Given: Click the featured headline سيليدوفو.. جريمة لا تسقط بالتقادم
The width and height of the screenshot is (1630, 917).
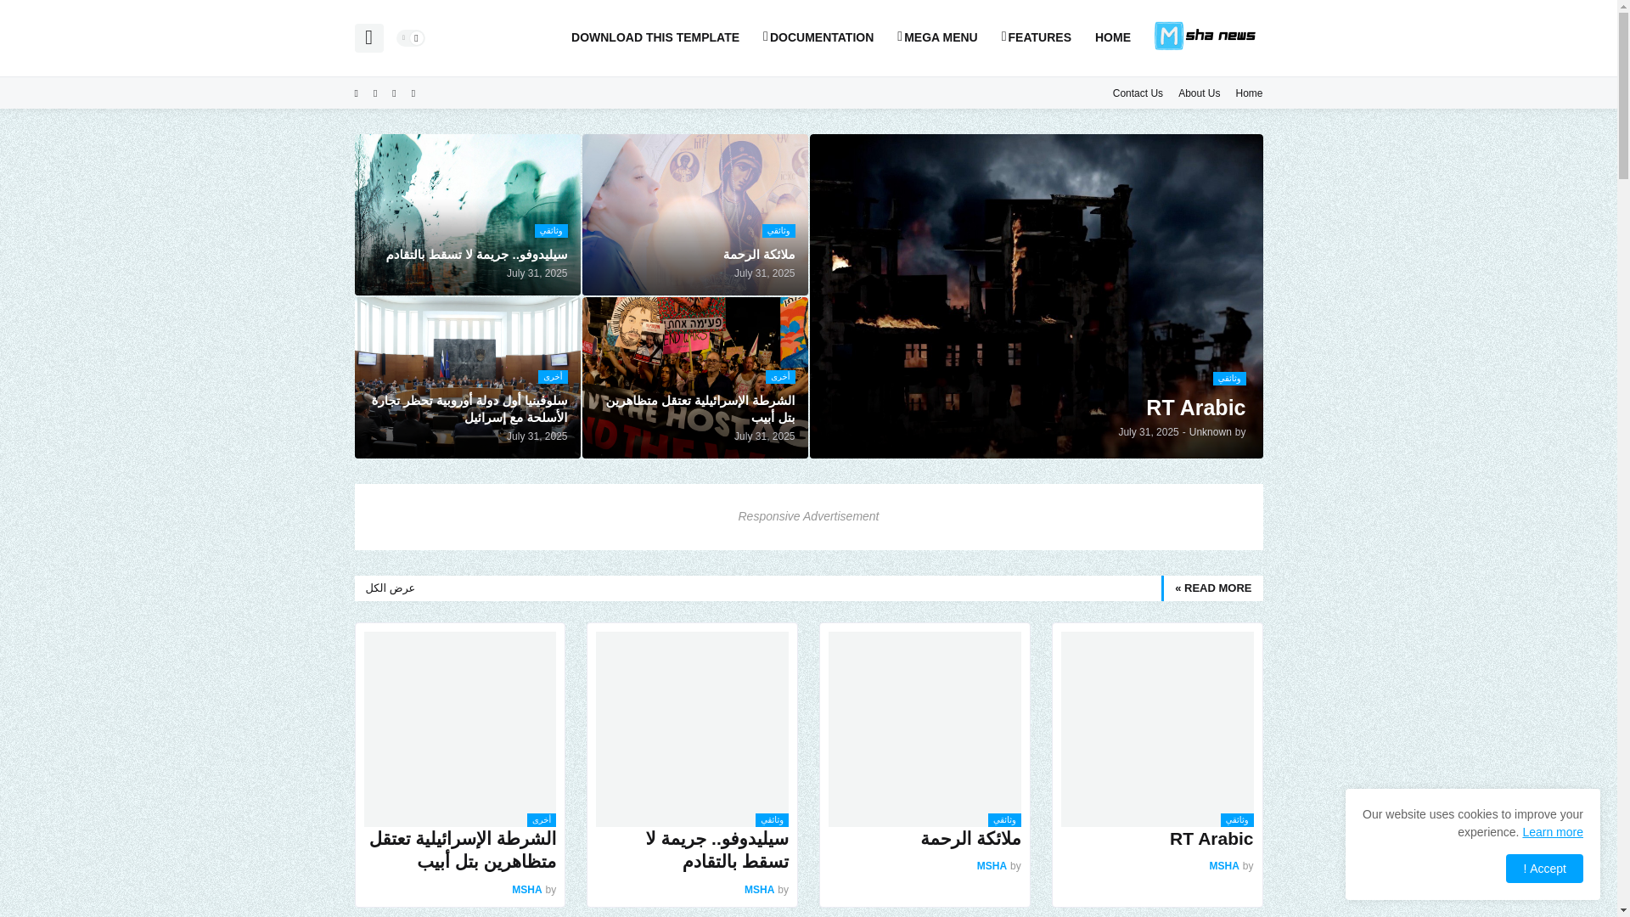Looking at the screenshot, I should tap(476, 255).
